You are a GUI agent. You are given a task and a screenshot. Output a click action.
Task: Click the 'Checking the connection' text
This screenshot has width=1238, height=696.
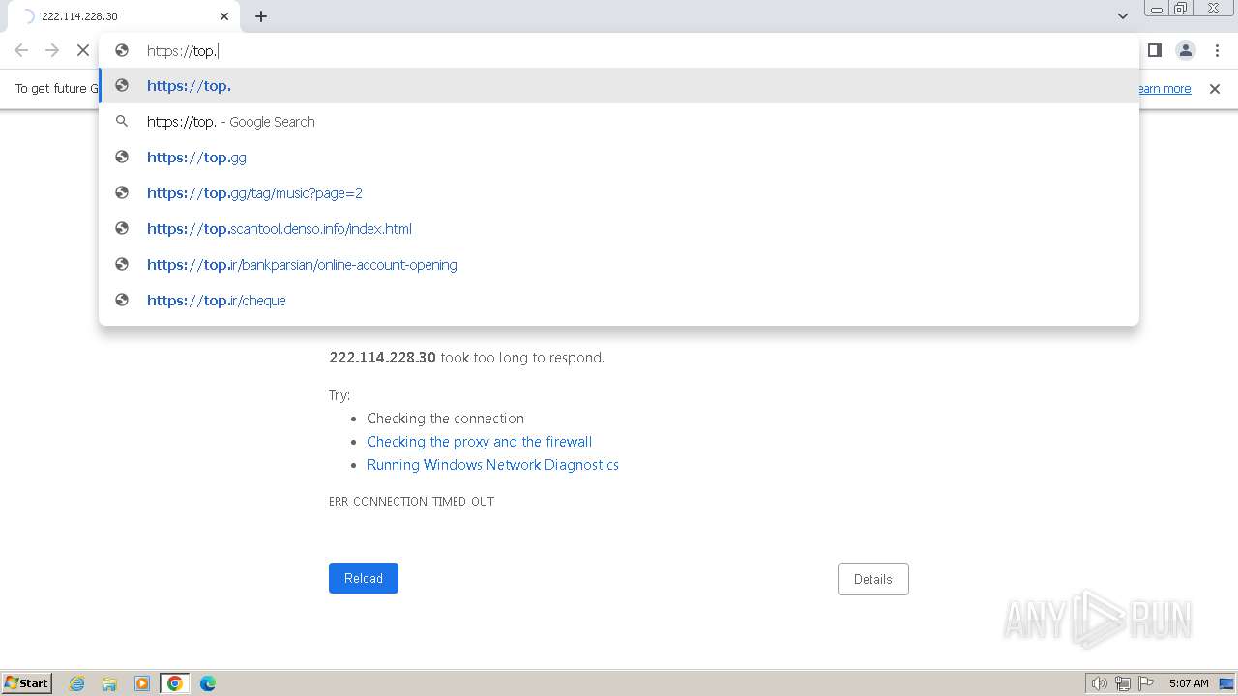click(446, 419)
